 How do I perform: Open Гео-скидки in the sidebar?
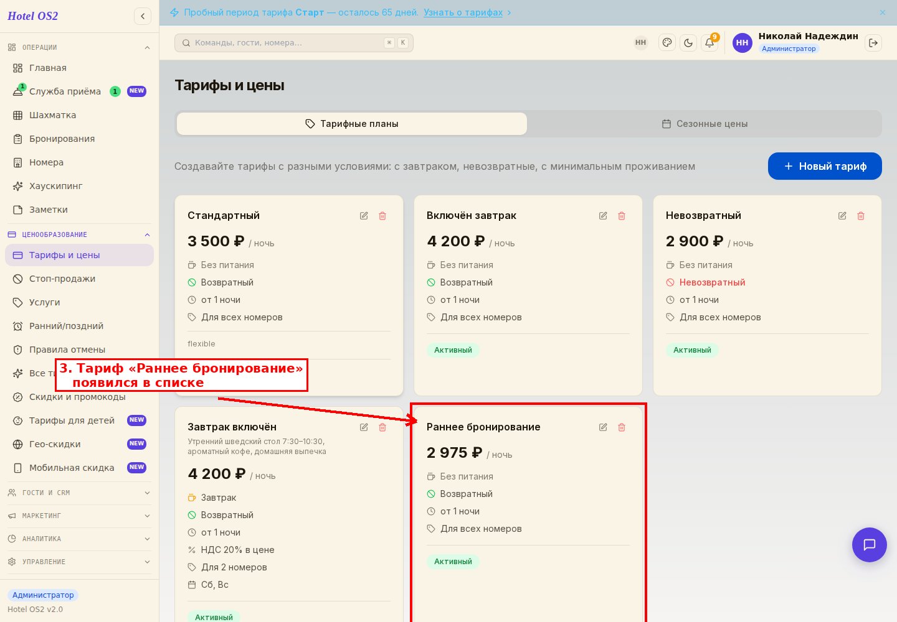(79, 444)
